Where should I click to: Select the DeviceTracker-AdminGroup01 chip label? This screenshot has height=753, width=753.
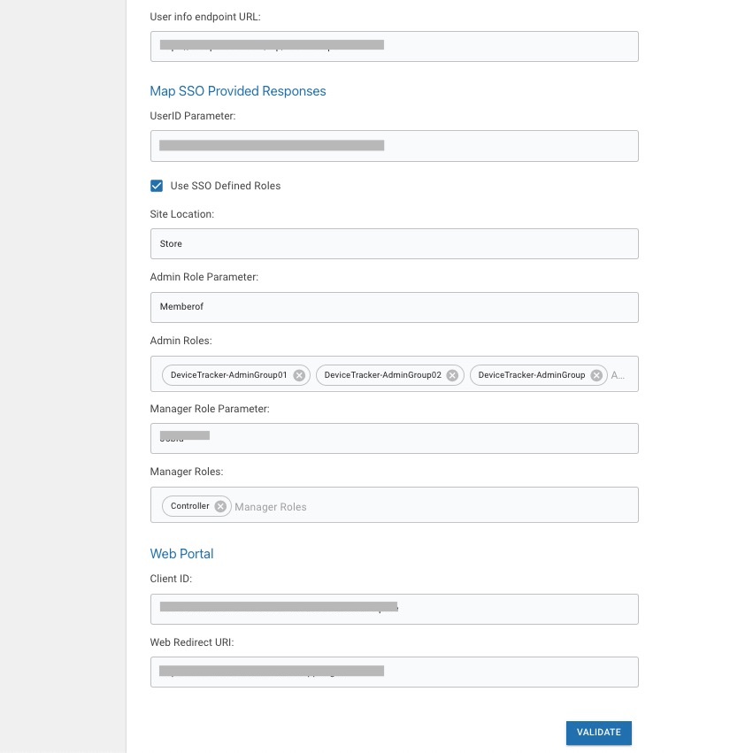(228, 375)
